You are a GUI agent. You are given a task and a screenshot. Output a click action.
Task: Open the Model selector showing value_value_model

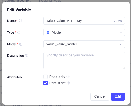point(84,44)
